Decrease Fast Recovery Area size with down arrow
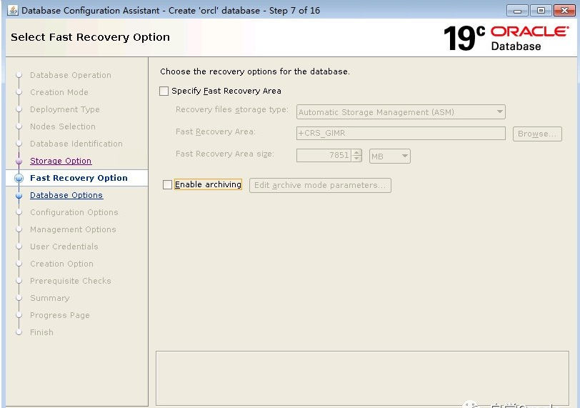 (x=356, y=159)
